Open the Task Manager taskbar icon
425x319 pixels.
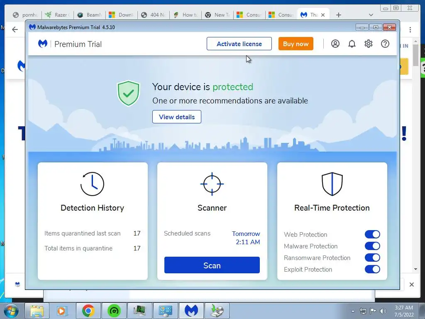click(x=139, y=311)
